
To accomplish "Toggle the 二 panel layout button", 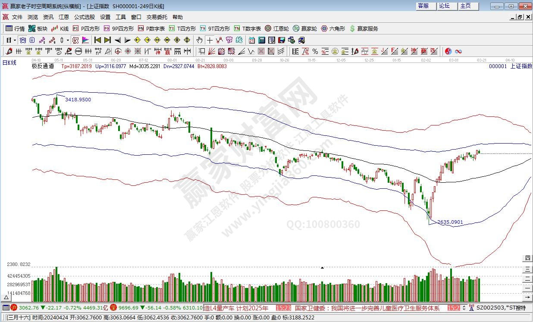I will tap(527, 278).
